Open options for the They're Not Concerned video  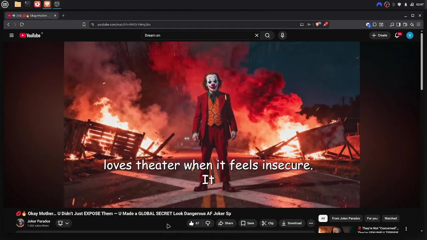point(406,229)
